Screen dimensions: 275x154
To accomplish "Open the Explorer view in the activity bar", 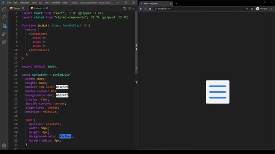I will [x=4, y=9].
